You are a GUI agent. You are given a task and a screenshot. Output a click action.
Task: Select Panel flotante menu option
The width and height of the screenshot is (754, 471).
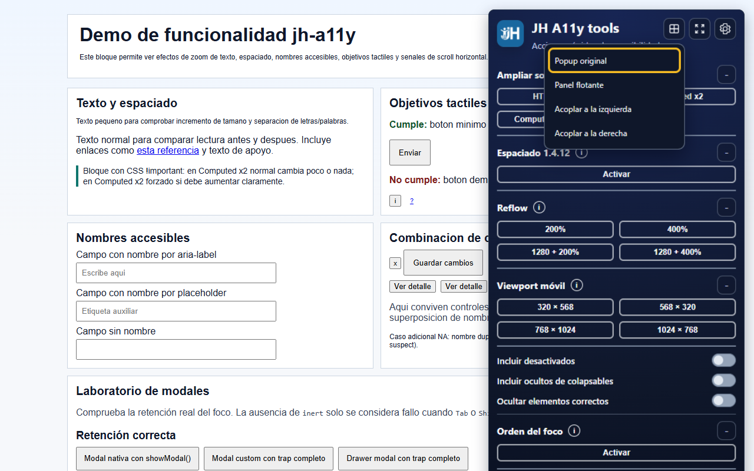tap(614, 85)
